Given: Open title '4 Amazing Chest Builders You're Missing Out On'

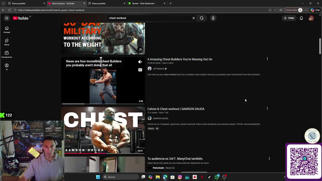Looking at the screenshot, I should pos(180,59).
